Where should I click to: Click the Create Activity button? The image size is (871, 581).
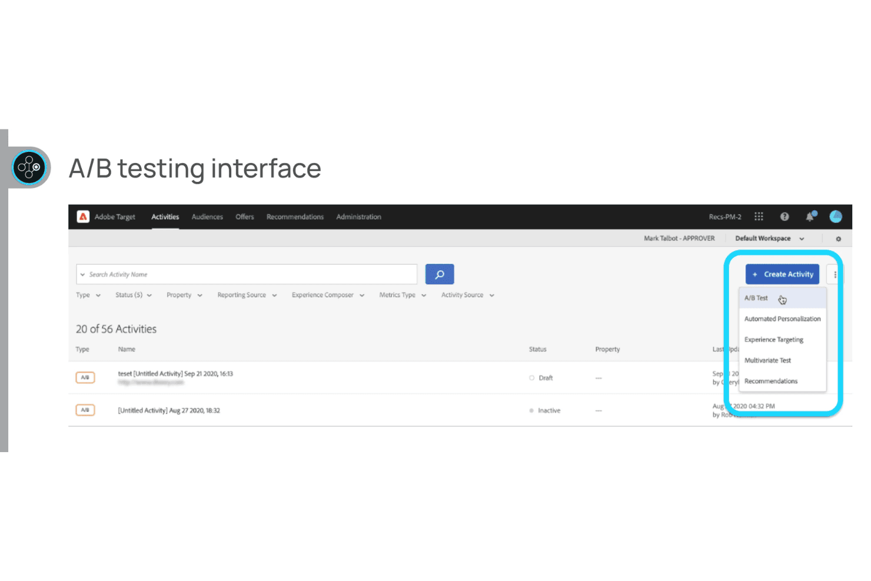point(782,274)
